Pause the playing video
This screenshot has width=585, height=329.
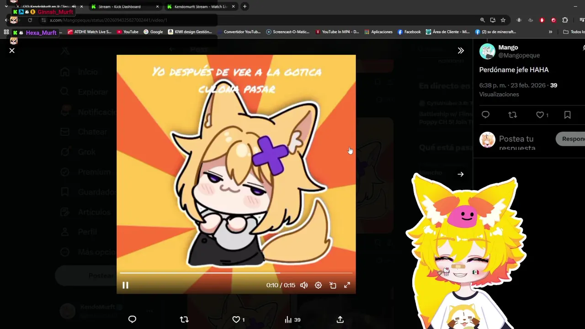point(125,285)
